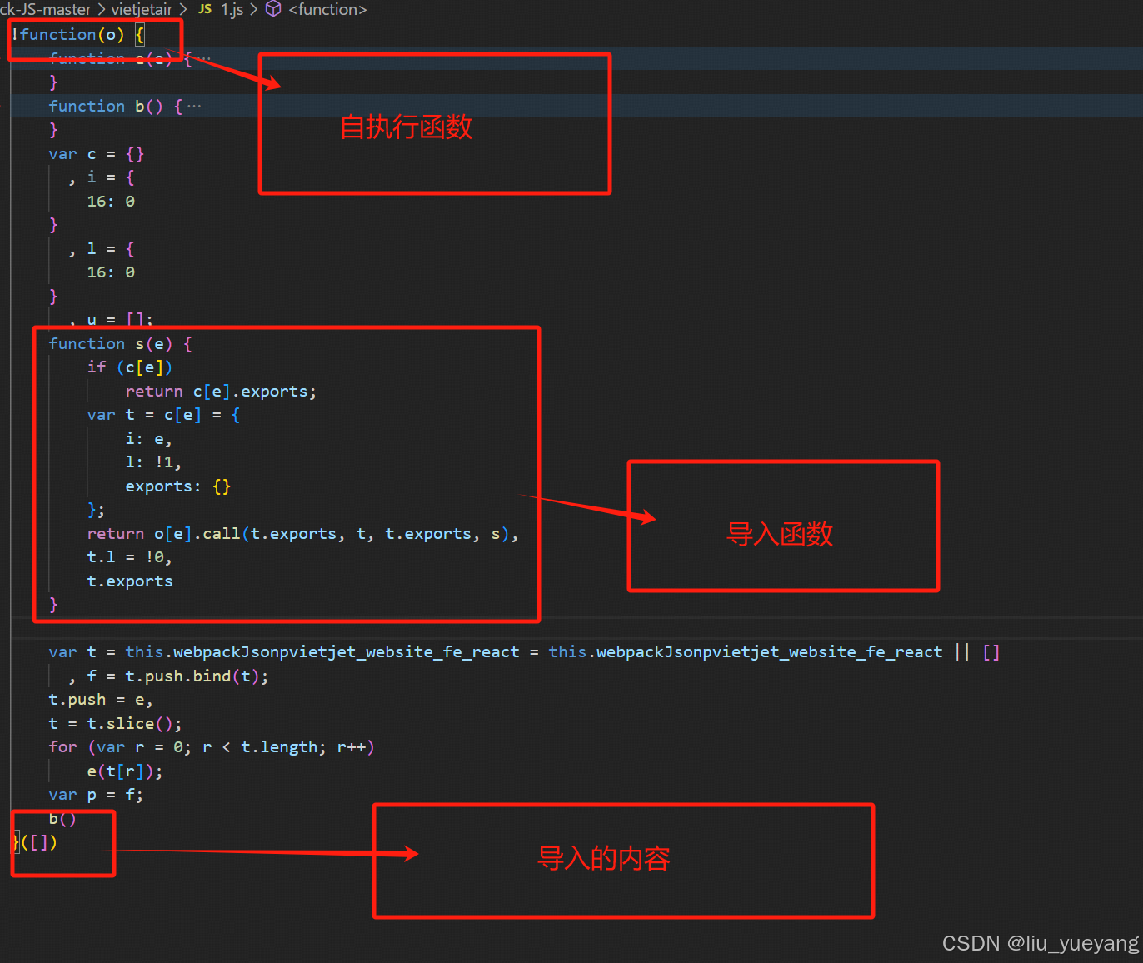Screen dimensions: 1143x963
Task: Click the line starting 'return o[e].call'
Action: click(303, 533)
